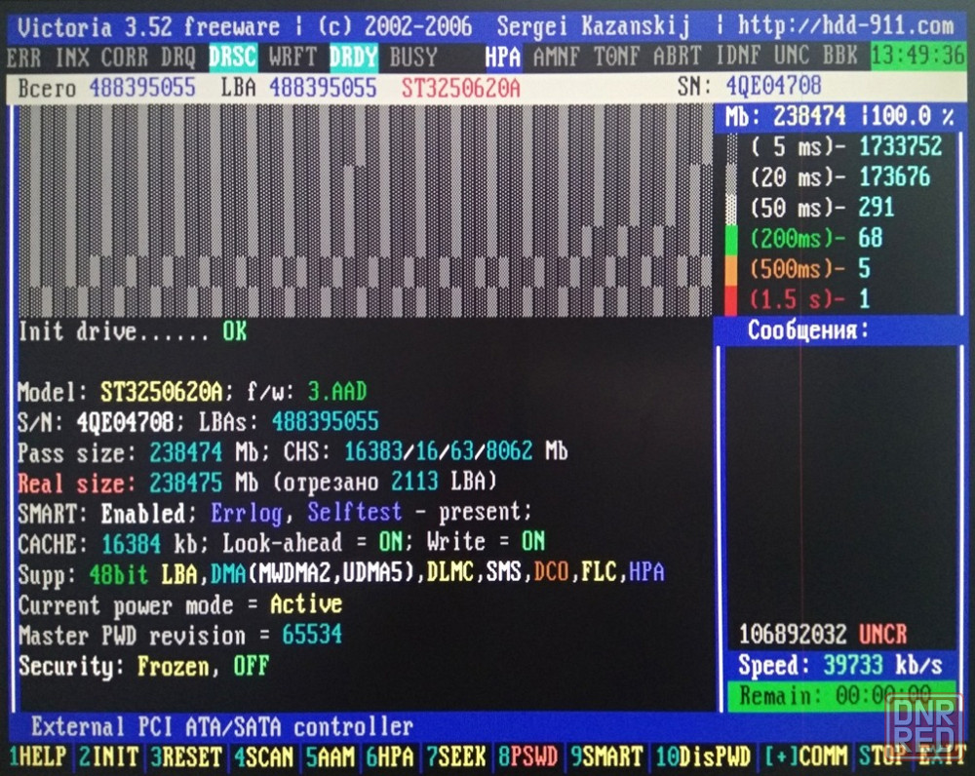Click the Selftest SMART entry
975x776 pixels.
pyautogui.click(x=355, y=513)
